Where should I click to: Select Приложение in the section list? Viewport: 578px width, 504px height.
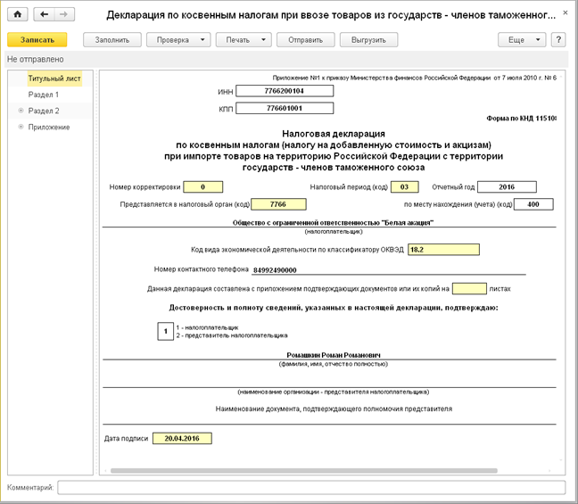click(x=49, y=128)
